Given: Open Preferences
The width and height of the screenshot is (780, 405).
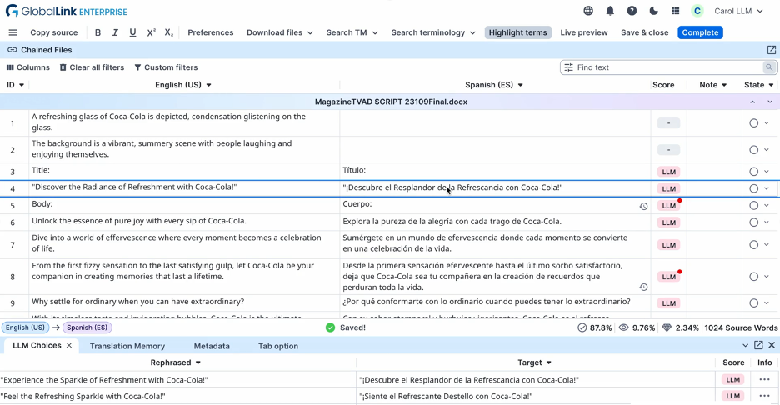Looking at the screenshot, I should (x=211, y=32).
